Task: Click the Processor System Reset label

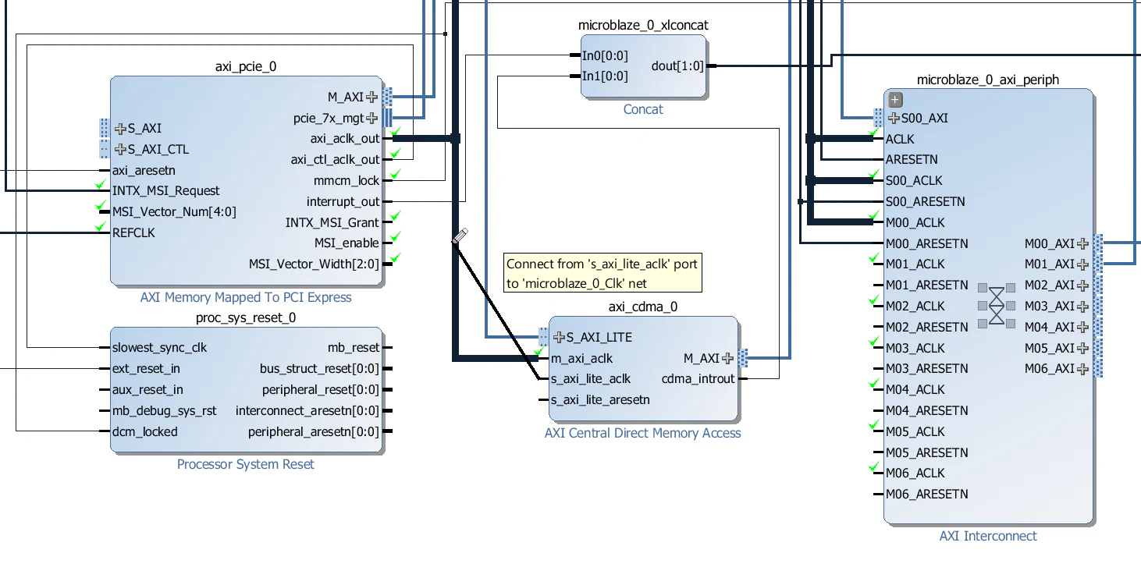Action: click(x=245, y=464)
